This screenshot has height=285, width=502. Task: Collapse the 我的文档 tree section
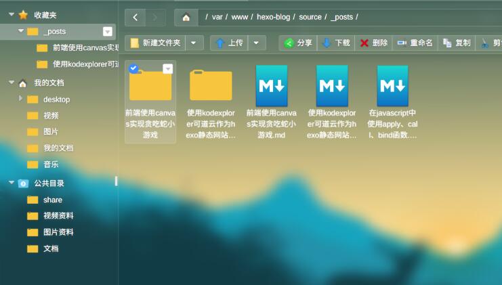click(12, 83)
